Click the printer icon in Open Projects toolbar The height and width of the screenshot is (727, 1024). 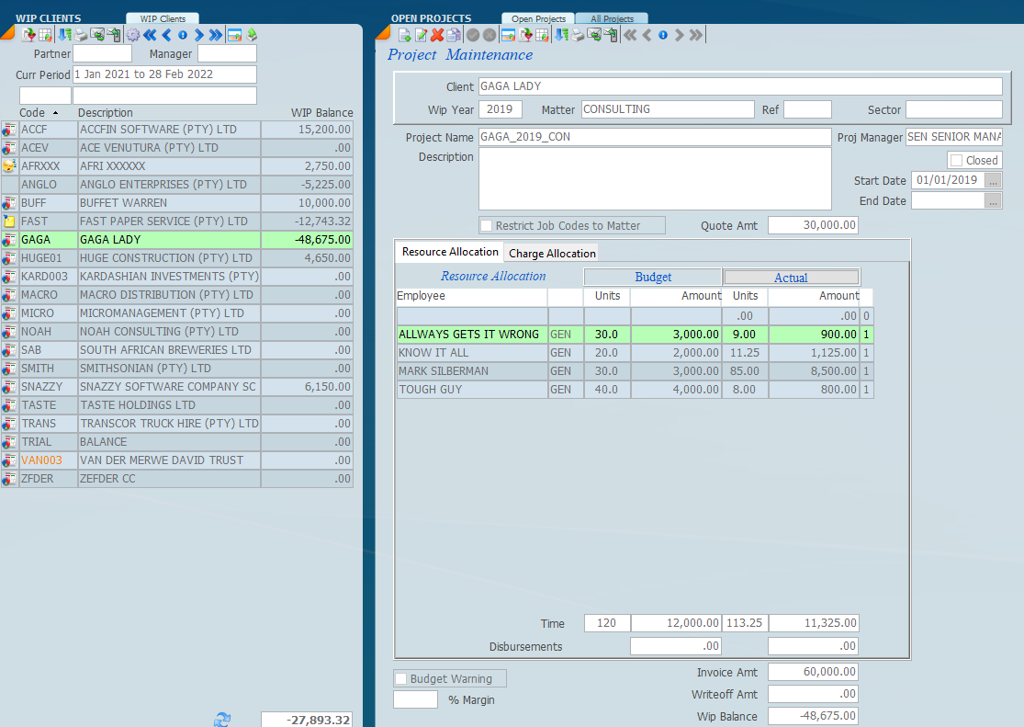tap(578, 35)
